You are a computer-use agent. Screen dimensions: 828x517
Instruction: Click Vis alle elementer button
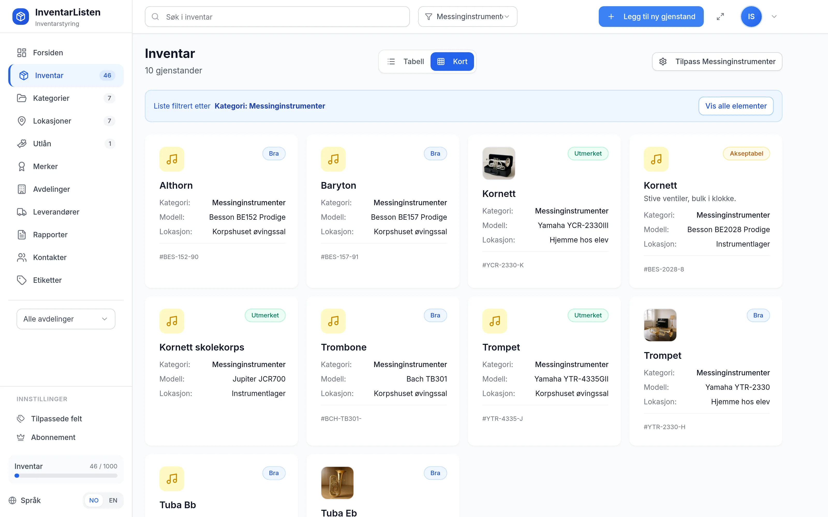pyautogui.click(x=736, y=106)
